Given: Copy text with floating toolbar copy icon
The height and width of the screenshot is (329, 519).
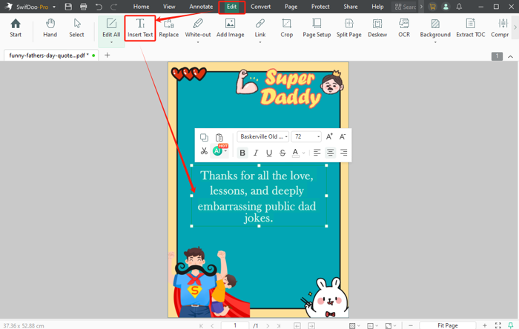Looking at the screenshot, I should point(204,137).
